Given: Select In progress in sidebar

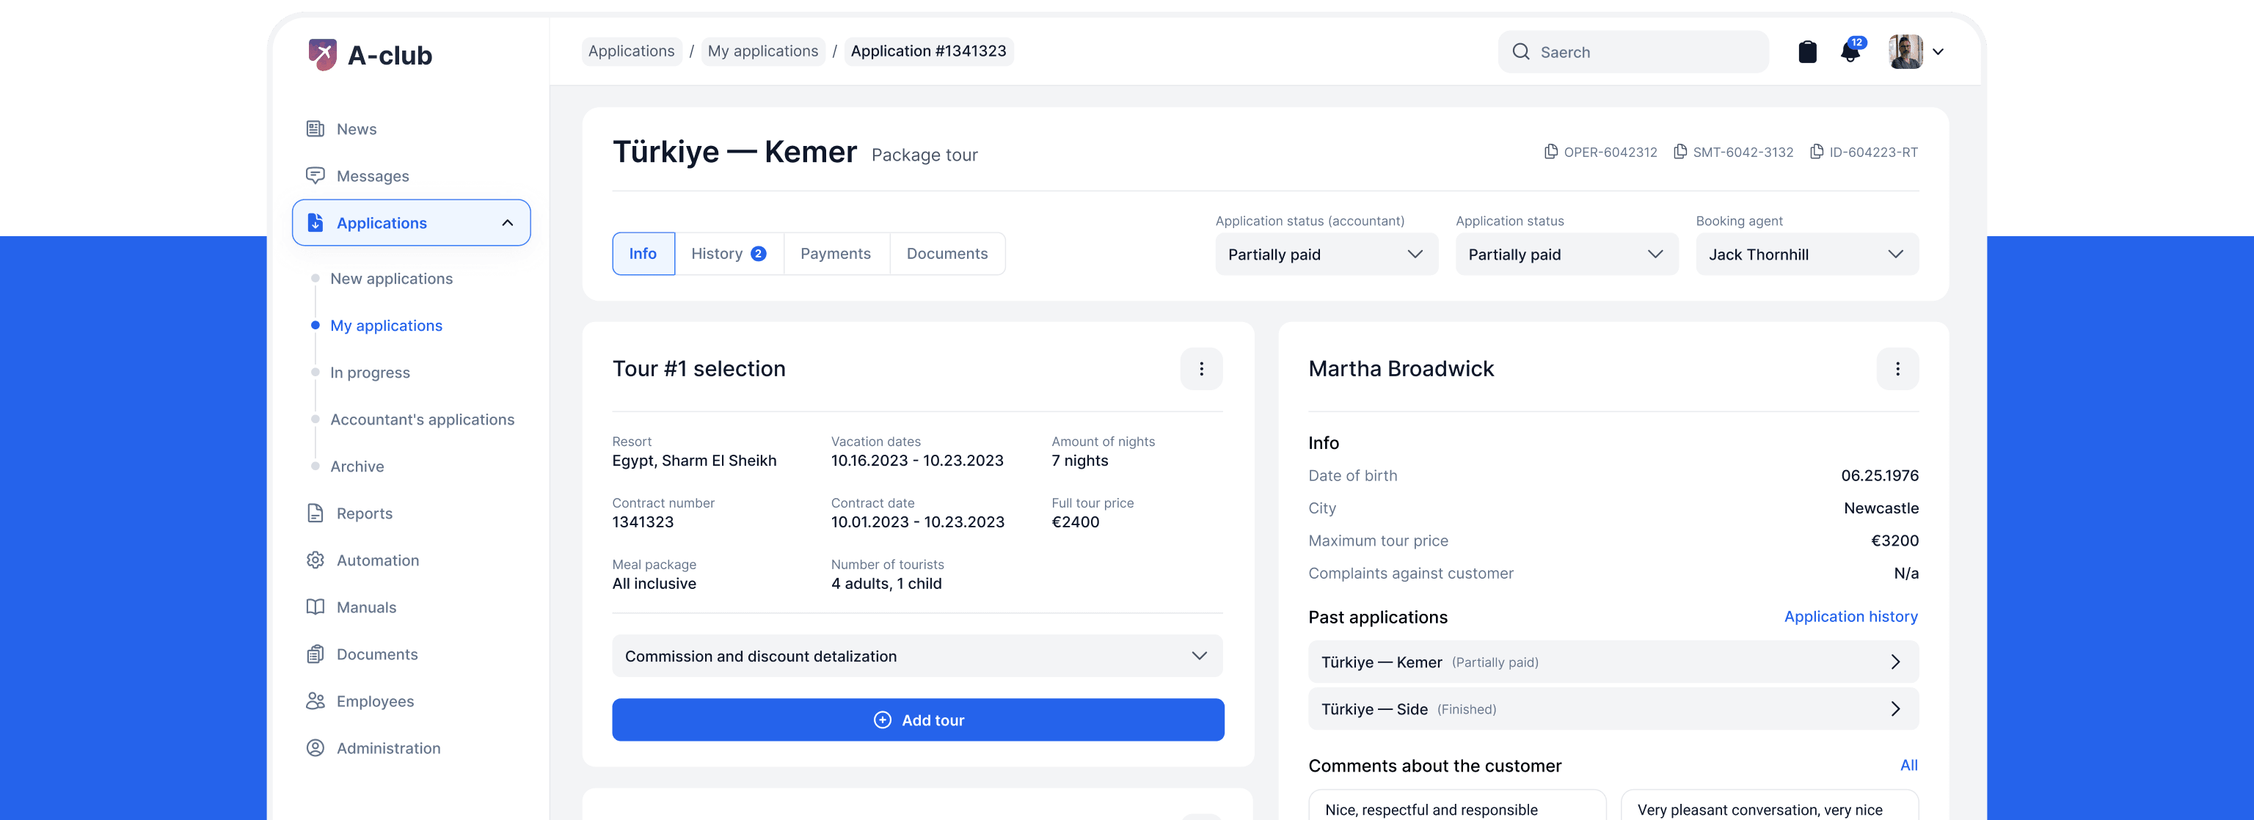Looking at the screenshot, I should tap(369, 373).
